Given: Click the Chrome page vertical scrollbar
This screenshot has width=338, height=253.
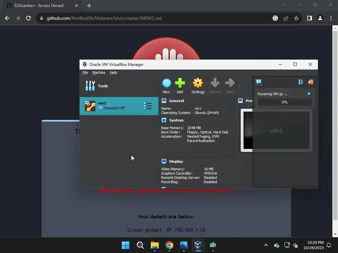Looking at the screenshot, I should point(335,126).
